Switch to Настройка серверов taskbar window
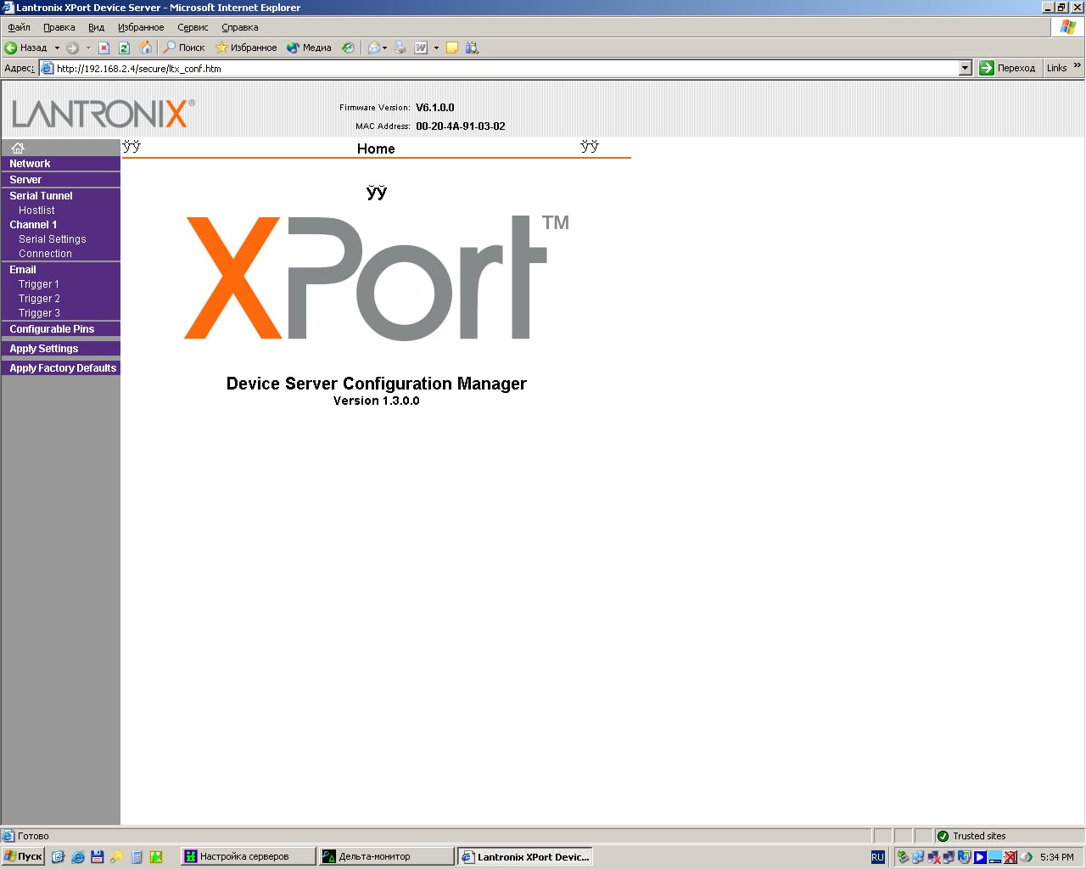The image size is (1086, 869). [247, 857]
